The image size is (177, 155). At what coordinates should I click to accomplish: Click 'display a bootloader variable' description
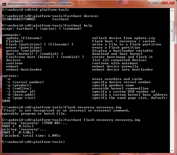[122, 51]
